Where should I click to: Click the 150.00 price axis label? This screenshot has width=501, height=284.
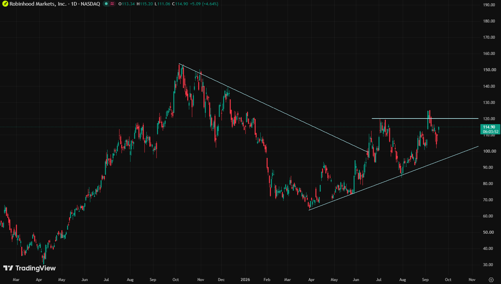pos(489,70)
